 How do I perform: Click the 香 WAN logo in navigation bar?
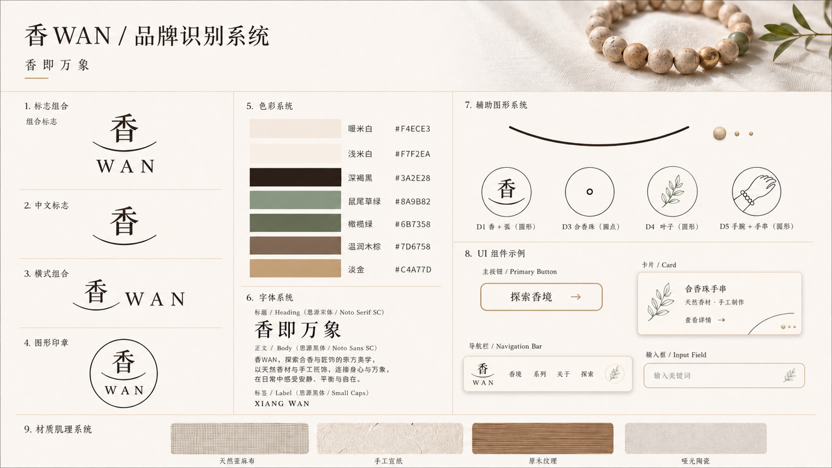pyautogui.click(x=483, y=374)
